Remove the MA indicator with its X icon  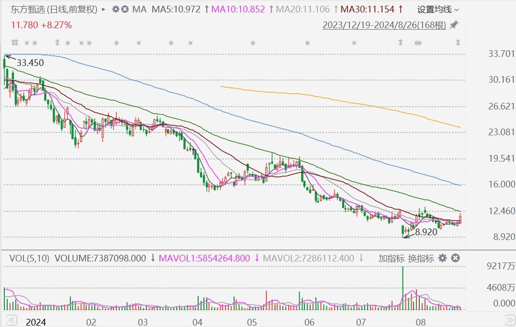(124, 9)
